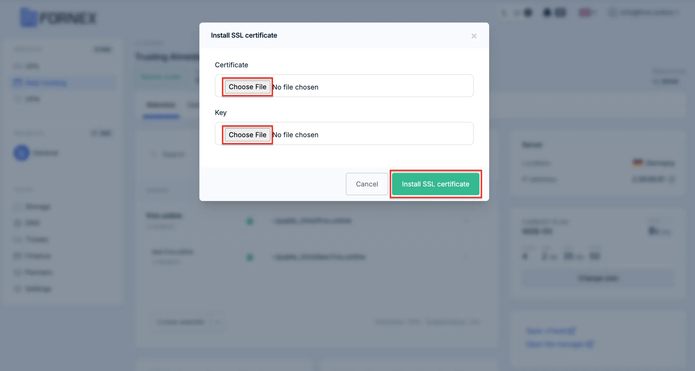The width and height of the screenshot is (695, 371).
Task: Choose a file for the Certificate field
Action: pos(247,87)
